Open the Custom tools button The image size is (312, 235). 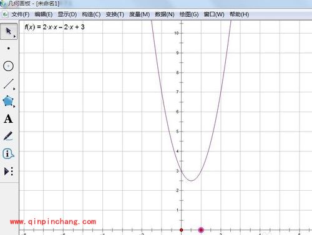coord(9,171)
